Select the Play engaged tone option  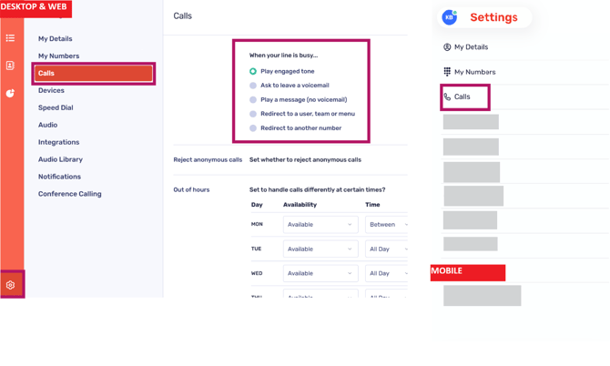(253, 71)
